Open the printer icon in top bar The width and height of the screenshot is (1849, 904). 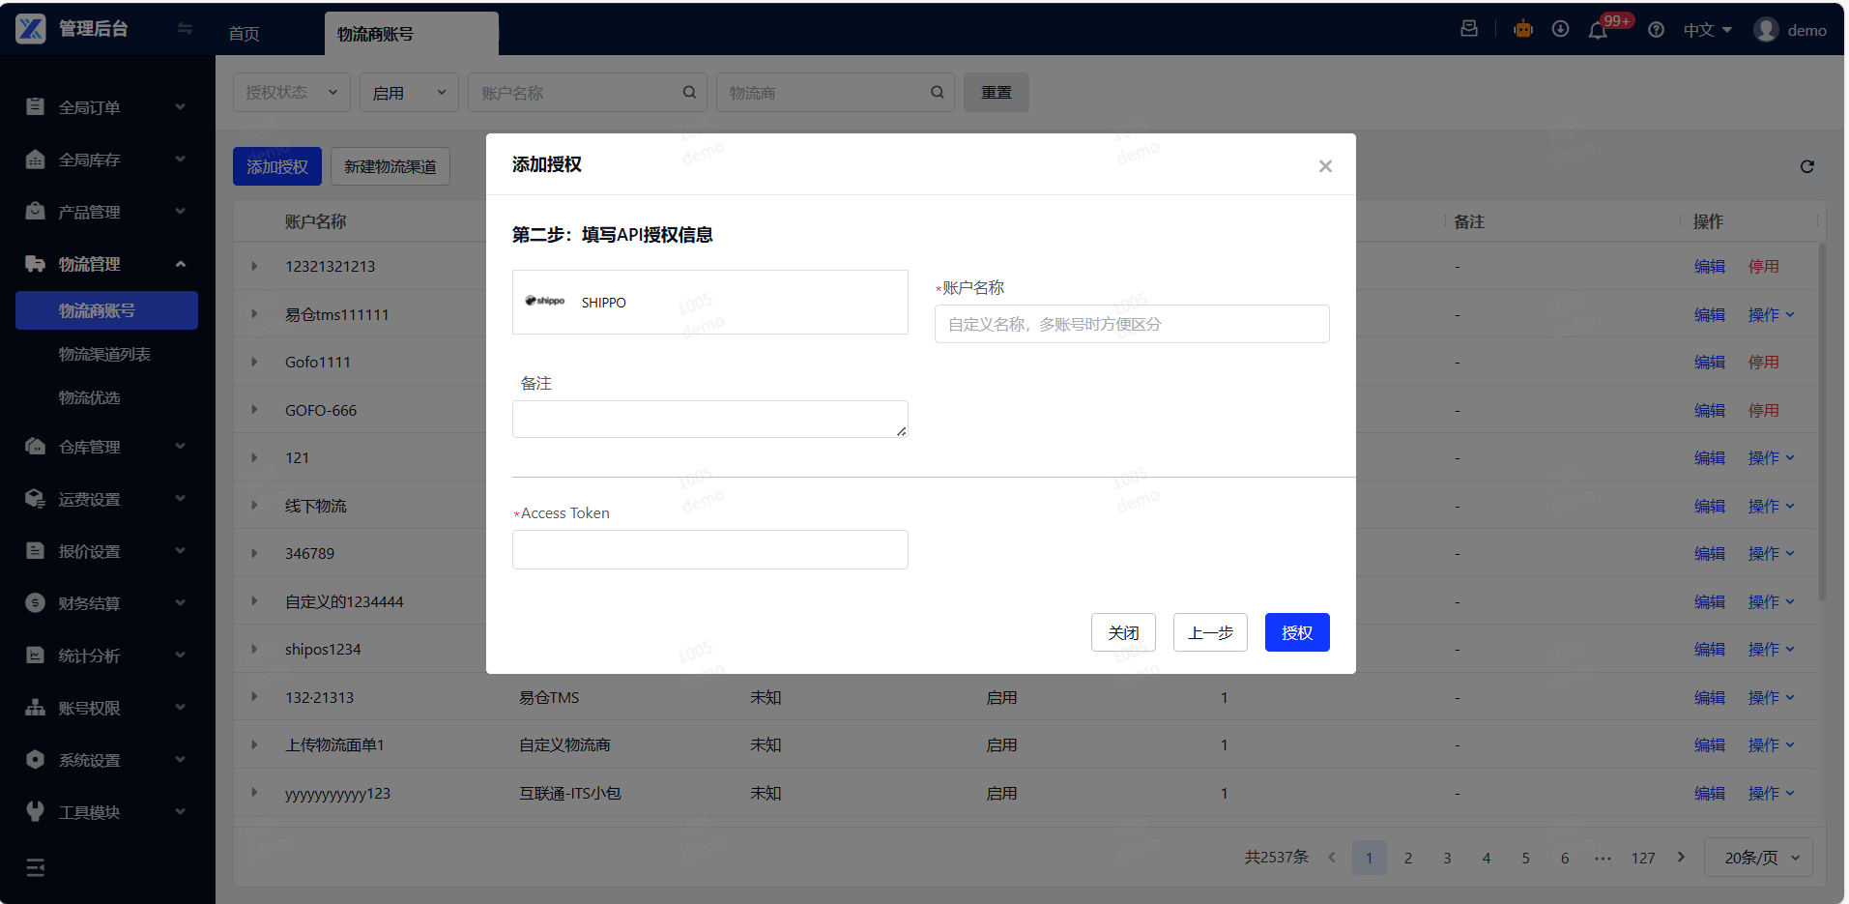(1469, 29)
